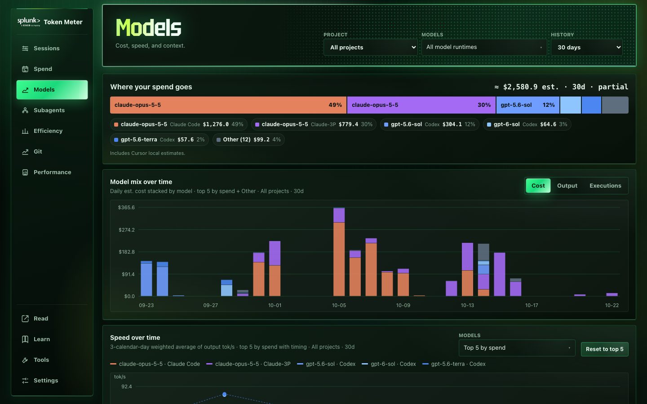Image resolution: width=647 pixels, height=404 pixels.
Task: Open the Top 5 by spend dropdown
Action: point(517,348)
